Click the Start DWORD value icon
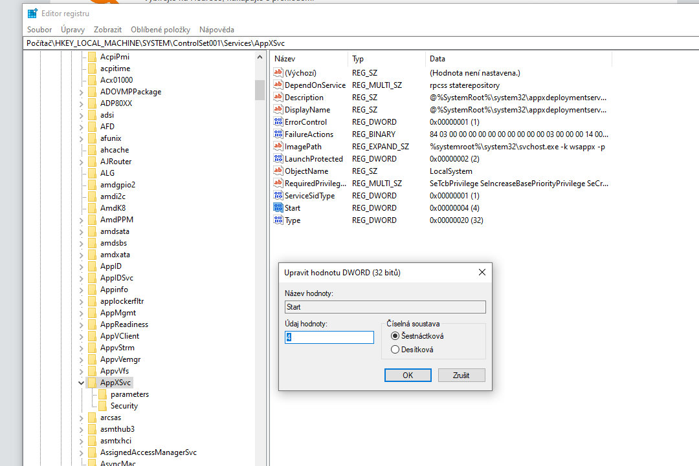 (278, 208)
